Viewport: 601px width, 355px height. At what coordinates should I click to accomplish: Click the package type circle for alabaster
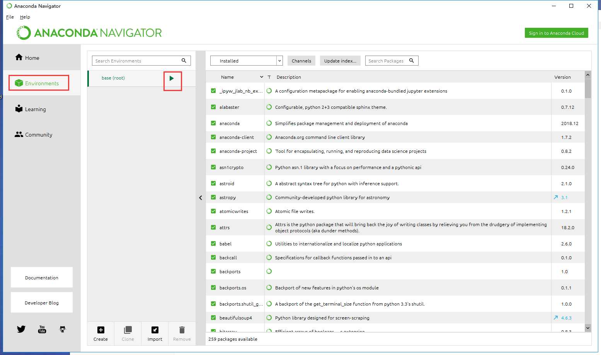(x=269, y=107)
